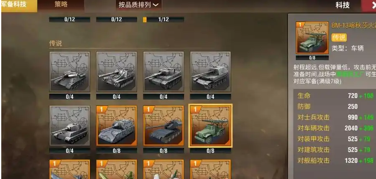This screenshot has height=179, width=376.
Task: Open the 按品质排列 sort dropdown
Action: [x=139, y=5]
